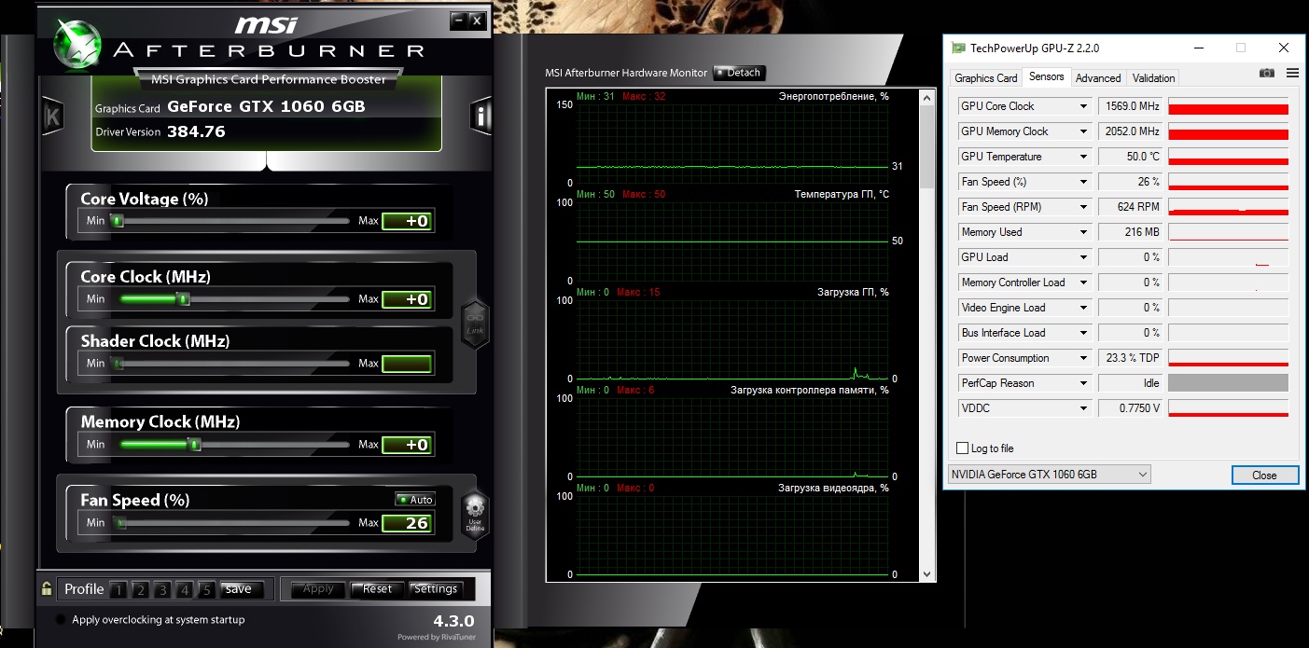
Task: Open the NVIDIA GeForce GTX 1060 6GB selector
Action: point(1049,475)
